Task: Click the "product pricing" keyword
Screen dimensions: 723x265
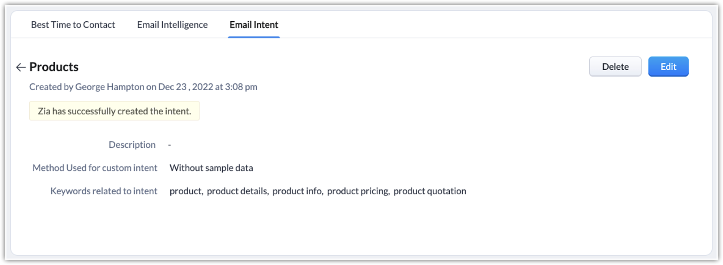Action: pyautogui.click(x=358, y=191)
